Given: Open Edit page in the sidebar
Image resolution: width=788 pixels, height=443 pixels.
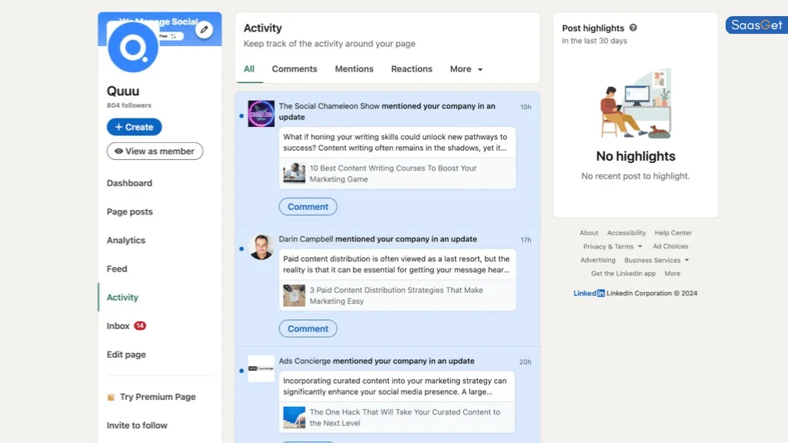Looking at the screenshot, I should pyautogui.click(x=126, y=355).
